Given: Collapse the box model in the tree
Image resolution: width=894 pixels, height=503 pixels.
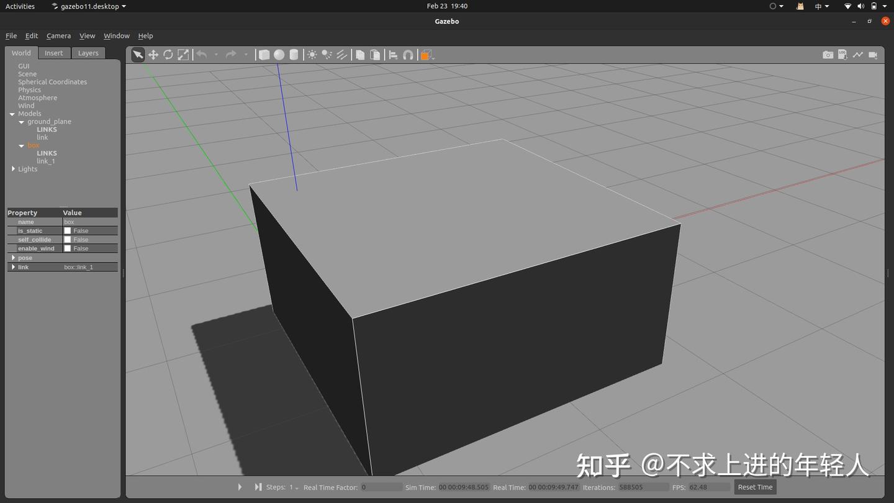Looking at the screenshot, I should (x=21, y=145).
